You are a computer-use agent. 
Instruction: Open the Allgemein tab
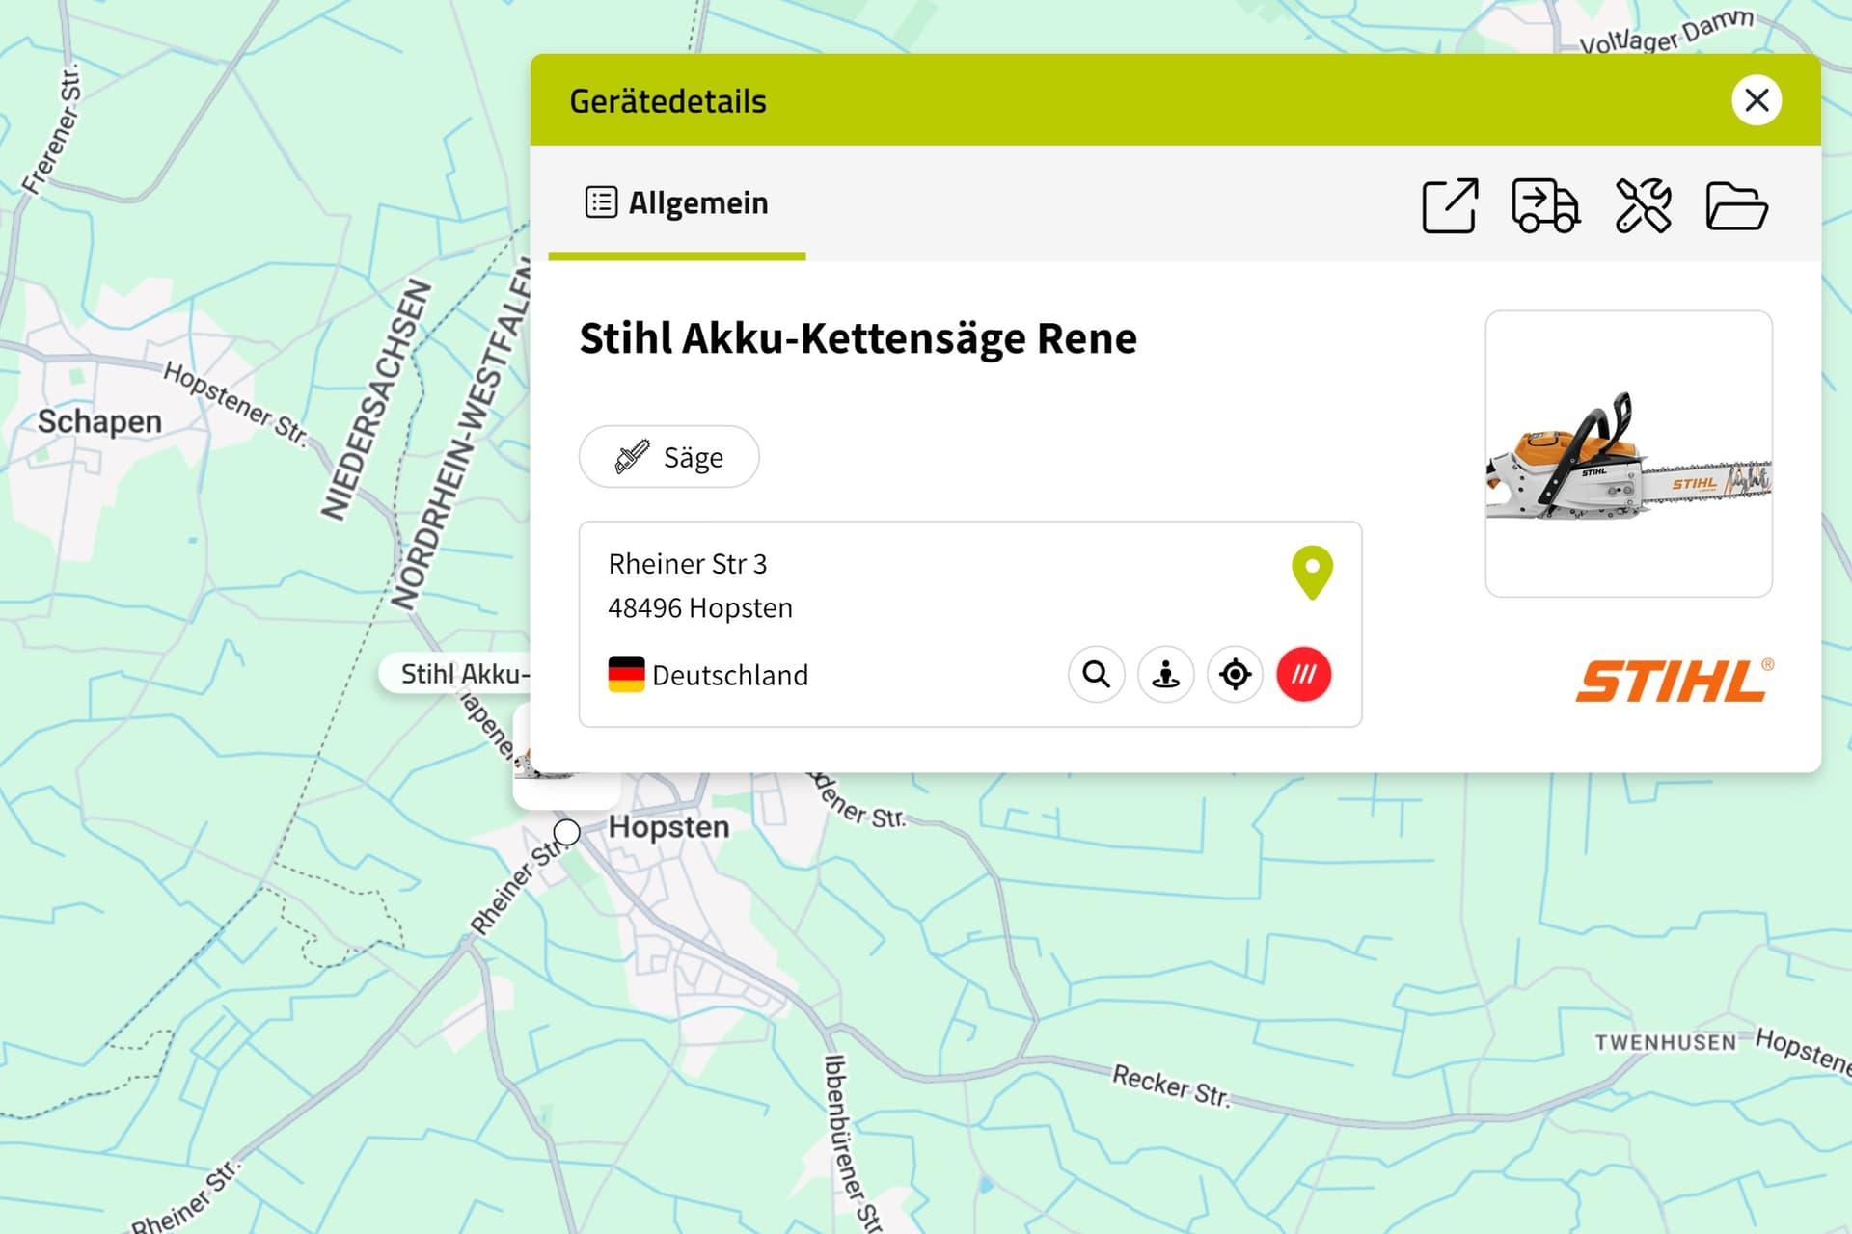coord(677,203)
